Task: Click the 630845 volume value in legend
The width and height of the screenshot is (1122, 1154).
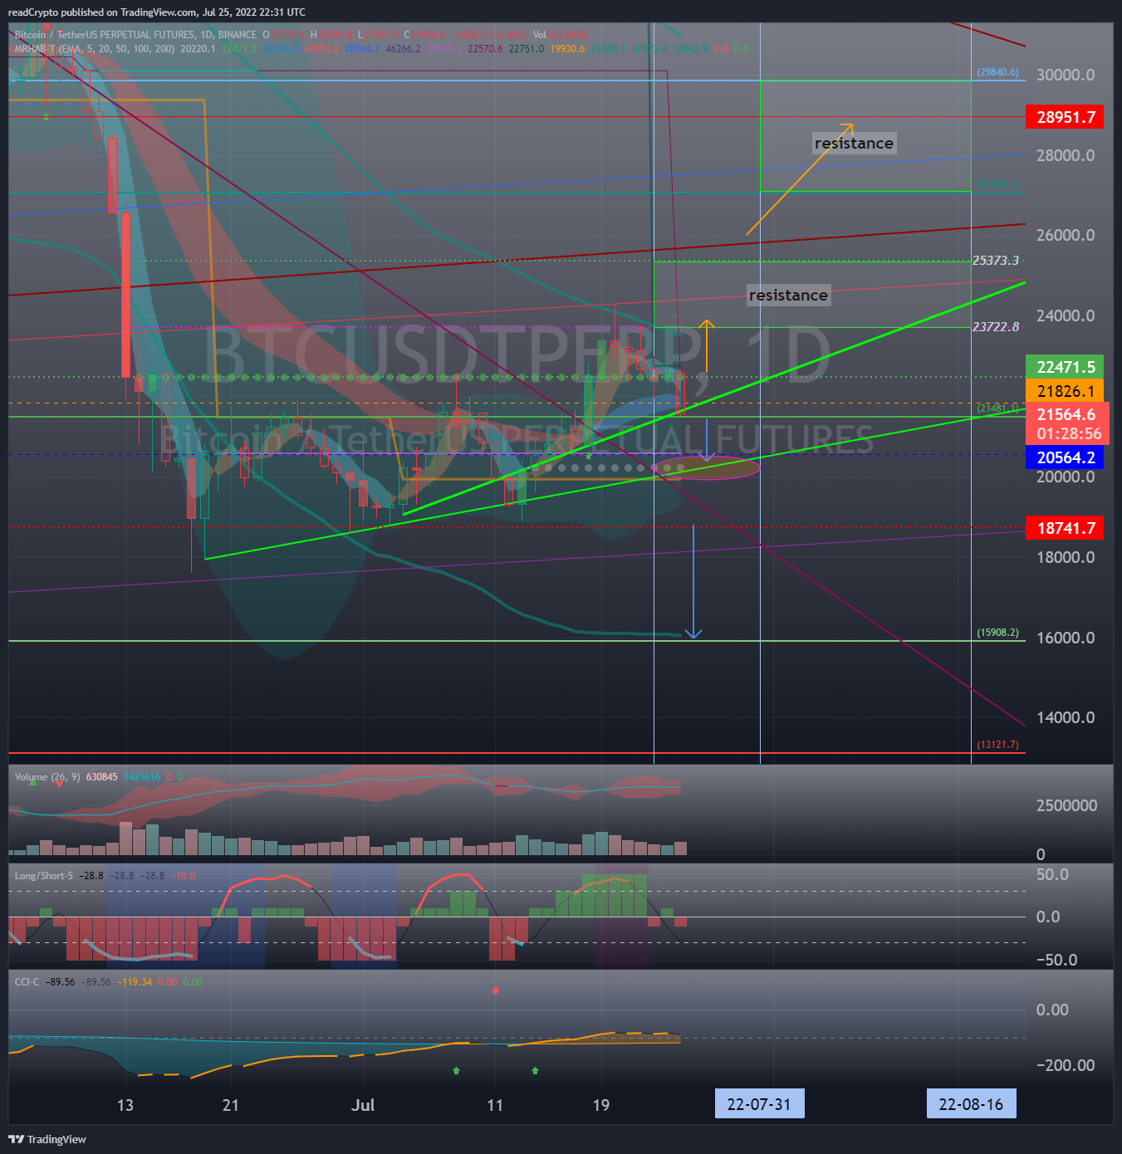Action: coord(102,777)
